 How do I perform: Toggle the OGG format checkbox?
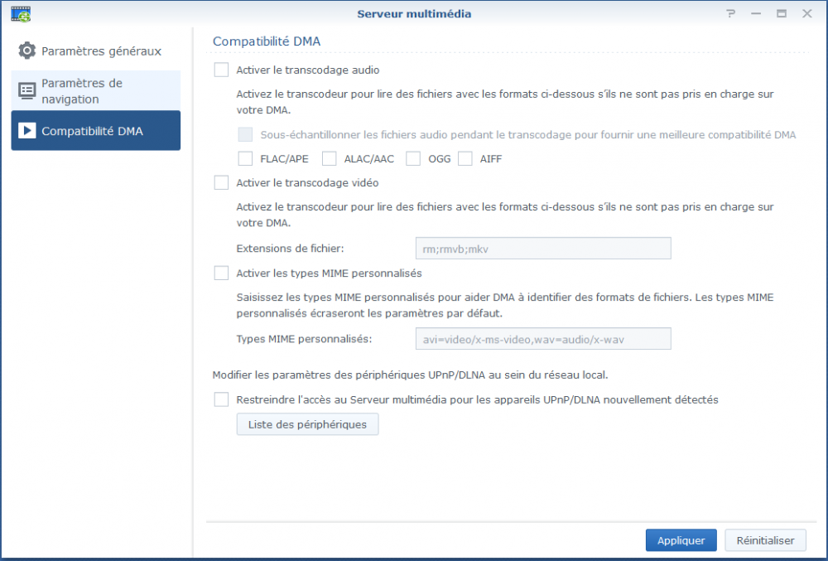tap(413, 158)
